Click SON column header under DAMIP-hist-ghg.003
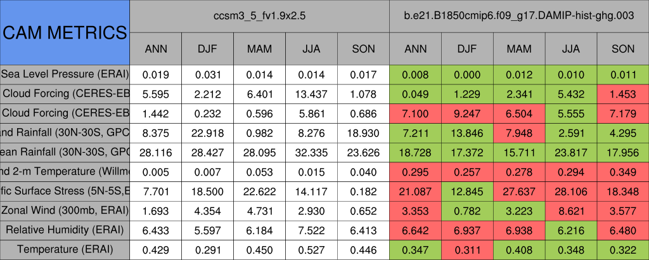The image size is (649, 260). point(623,49)
